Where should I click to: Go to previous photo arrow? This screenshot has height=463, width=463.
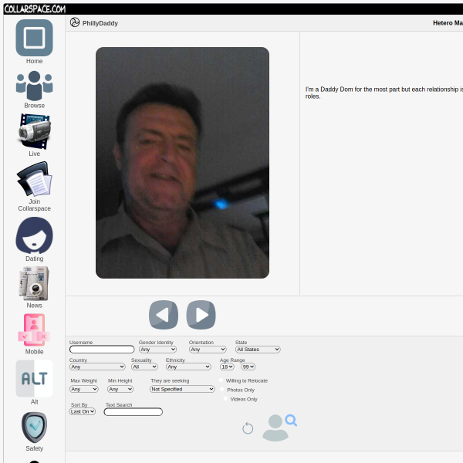(x=164, y=315)
